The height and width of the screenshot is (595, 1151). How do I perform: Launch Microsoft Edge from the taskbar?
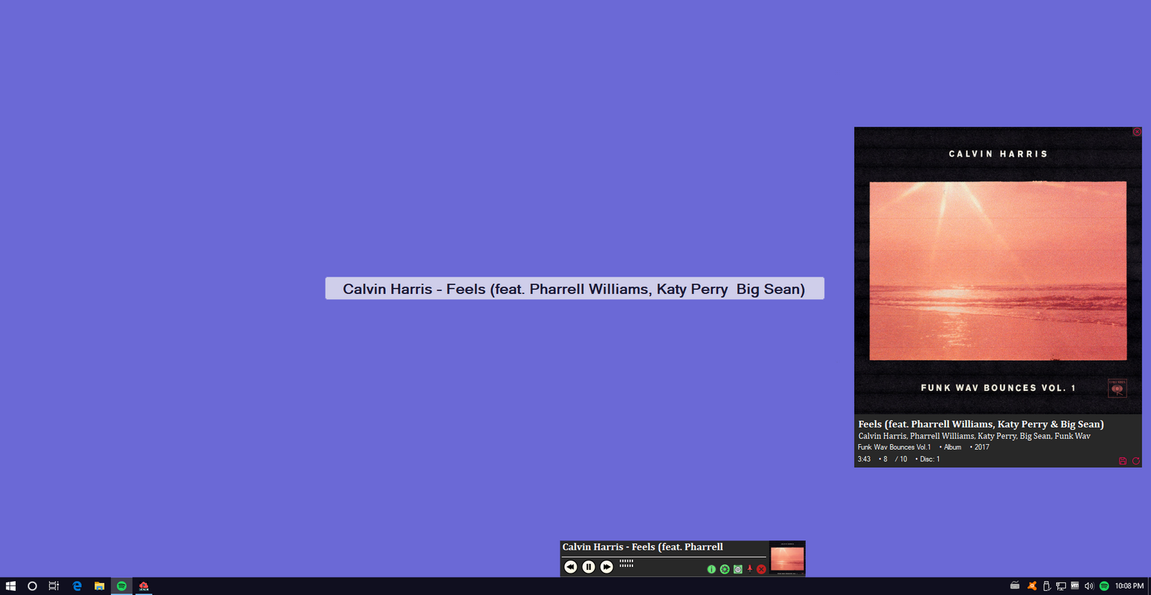77,586
